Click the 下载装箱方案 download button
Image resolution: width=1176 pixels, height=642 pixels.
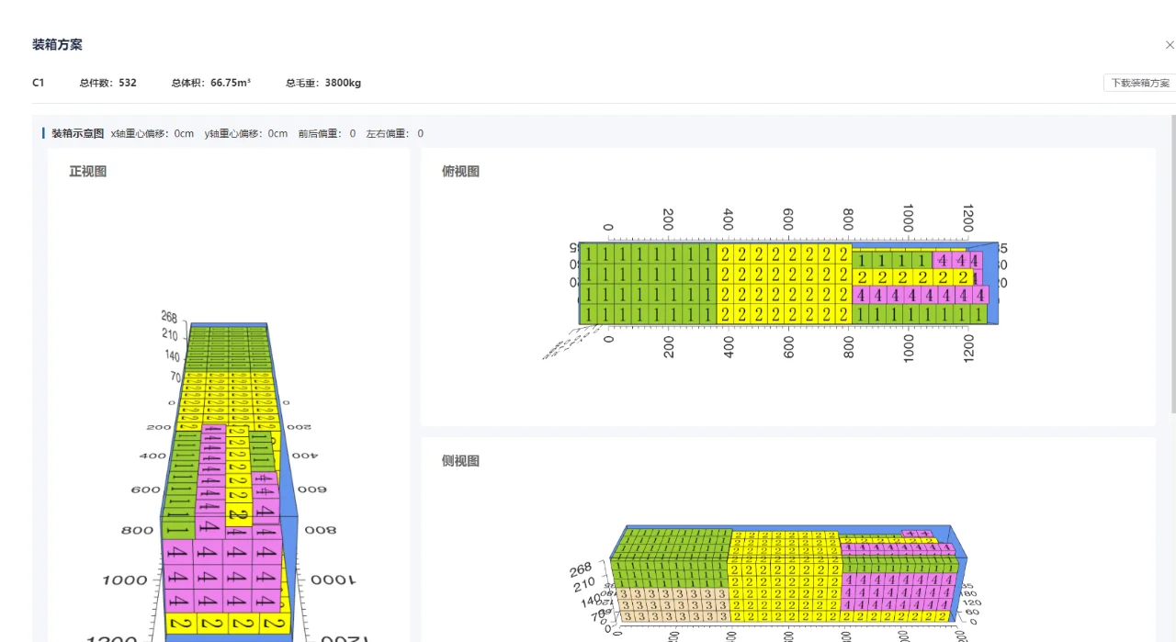point(1140,83)
